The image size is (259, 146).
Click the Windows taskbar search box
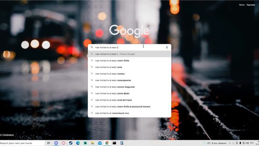(22, 143)
